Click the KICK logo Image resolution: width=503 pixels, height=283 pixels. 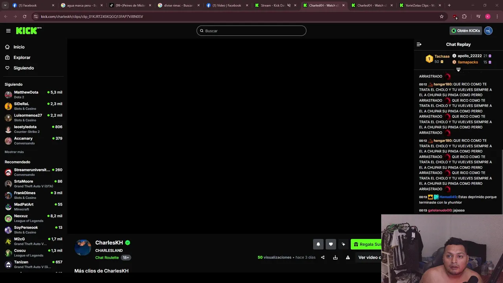(x=29, y=31)
